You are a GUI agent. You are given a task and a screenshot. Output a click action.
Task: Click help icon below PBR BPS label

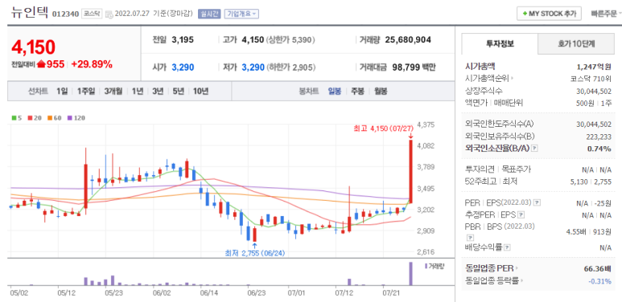pos(470,238)
